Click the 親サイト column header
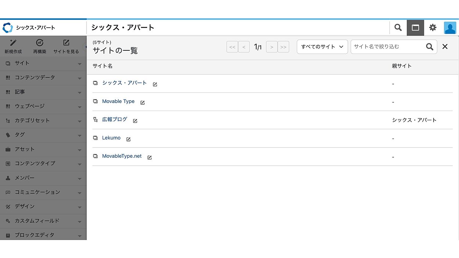This screenshot has height=258, width=459. click(x=402, y=66)
